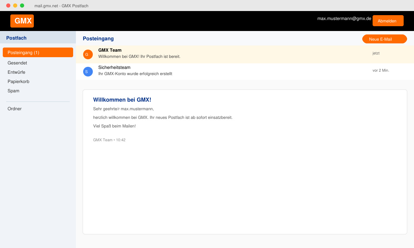Open the Sicherheitsteam email
The image size is (414, 248).
click(x=245, y=72)
